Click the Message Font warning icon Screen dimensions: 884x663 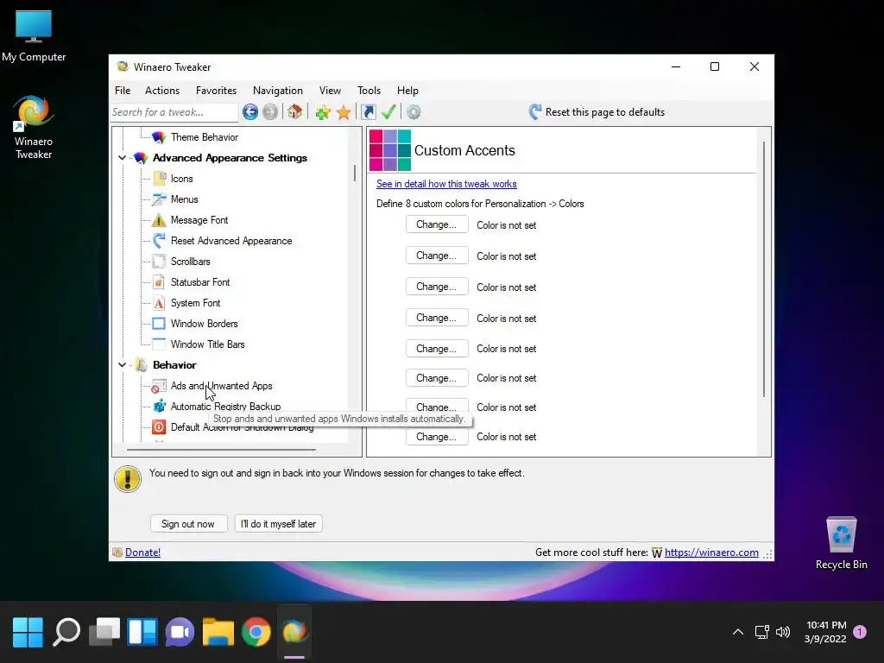pyautogui.click(x=160, y=220)
